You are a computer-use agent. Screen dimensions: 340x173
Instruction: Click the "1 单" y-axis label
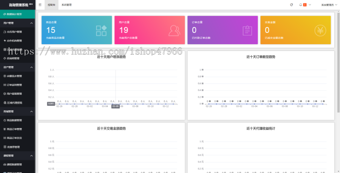click(x=201, y=70)
